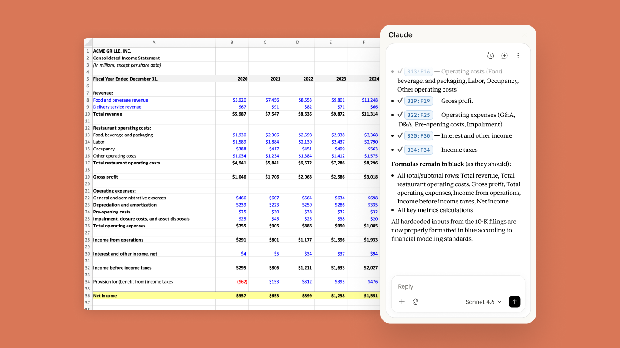Click the "Restaurant operating costs:" heading cell
Screen dimensions: 620x348
click(154, 128)
